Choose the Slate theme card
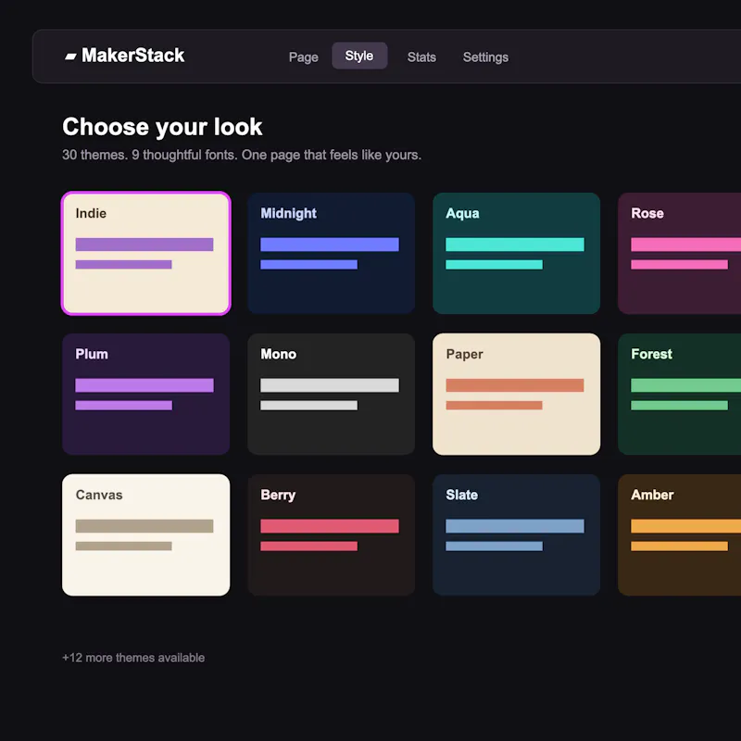Screen dimensions: 741x741 point(517,535)
